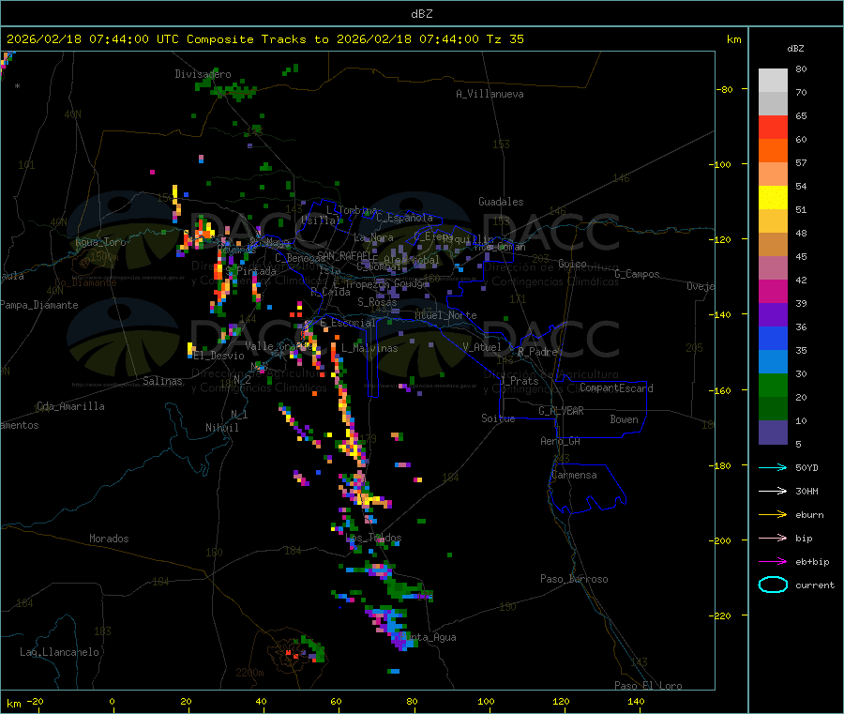Click the 140 km horizontal axis tick
This screenshot has height=714, width=844.
coord(636,702)
